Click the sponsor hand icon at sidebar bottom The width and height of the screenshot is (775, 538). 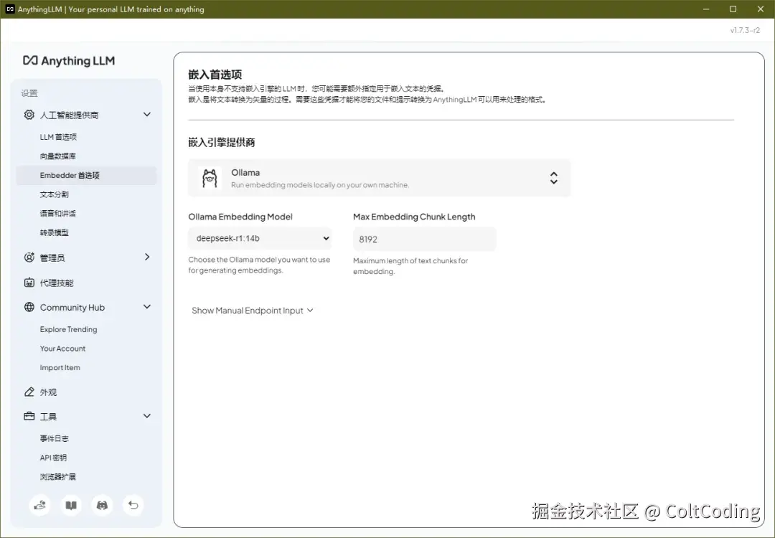click(x=40, y=505)
